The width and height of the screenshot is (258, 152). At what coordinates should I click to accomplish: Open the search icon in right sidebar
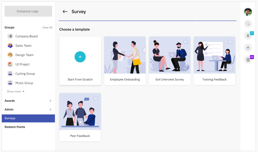coord(248,24)
